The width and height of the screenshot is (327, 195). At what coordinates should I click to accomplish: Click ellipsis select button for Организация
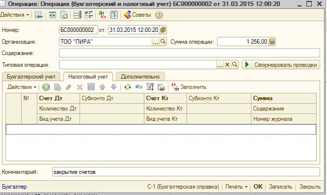pyautogui.click(x=156, y=41)
